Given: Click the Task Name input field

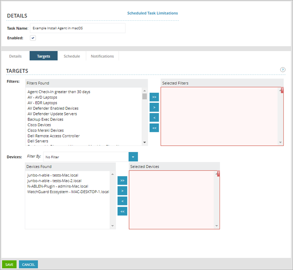Looking at the screenshot, I should point(78,28).
